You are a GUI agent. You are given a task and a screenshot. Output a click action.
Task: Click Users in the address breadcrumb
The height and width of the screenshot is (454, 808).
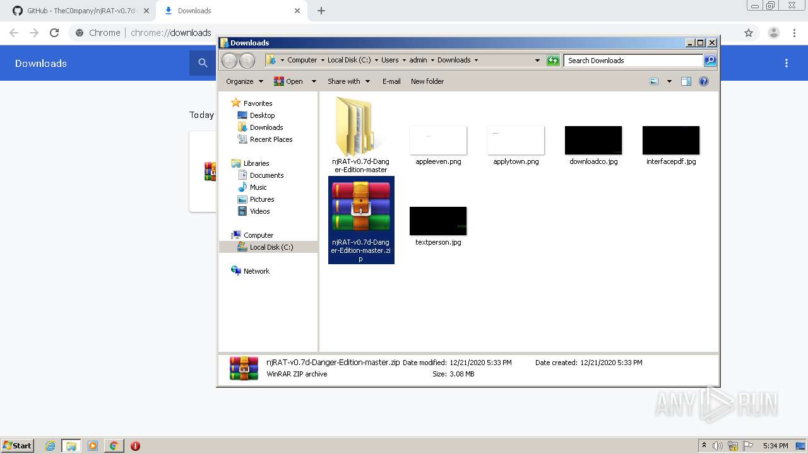click(389, 61)
